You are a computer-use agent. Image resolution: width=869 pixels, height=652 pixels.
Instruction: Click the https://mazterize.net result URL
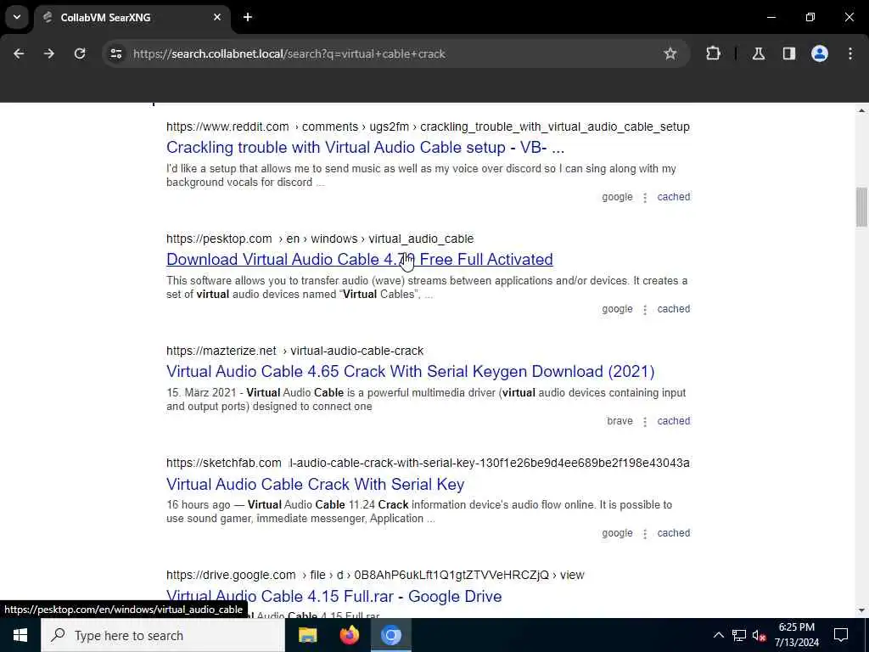221,351
